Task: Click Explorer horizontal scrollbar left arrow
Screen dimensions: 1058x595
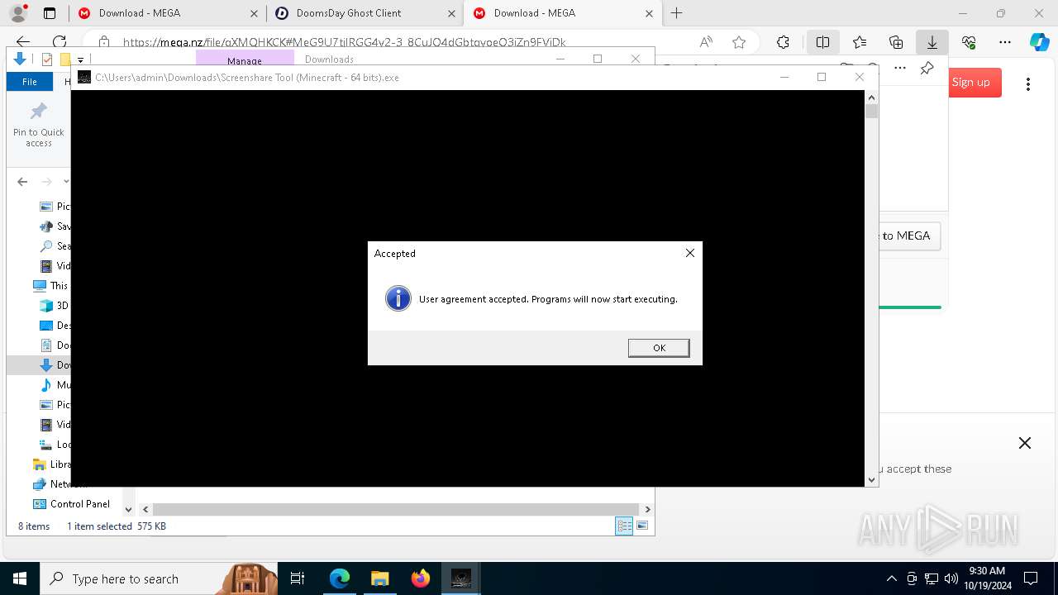Action: tap(145, 510)
